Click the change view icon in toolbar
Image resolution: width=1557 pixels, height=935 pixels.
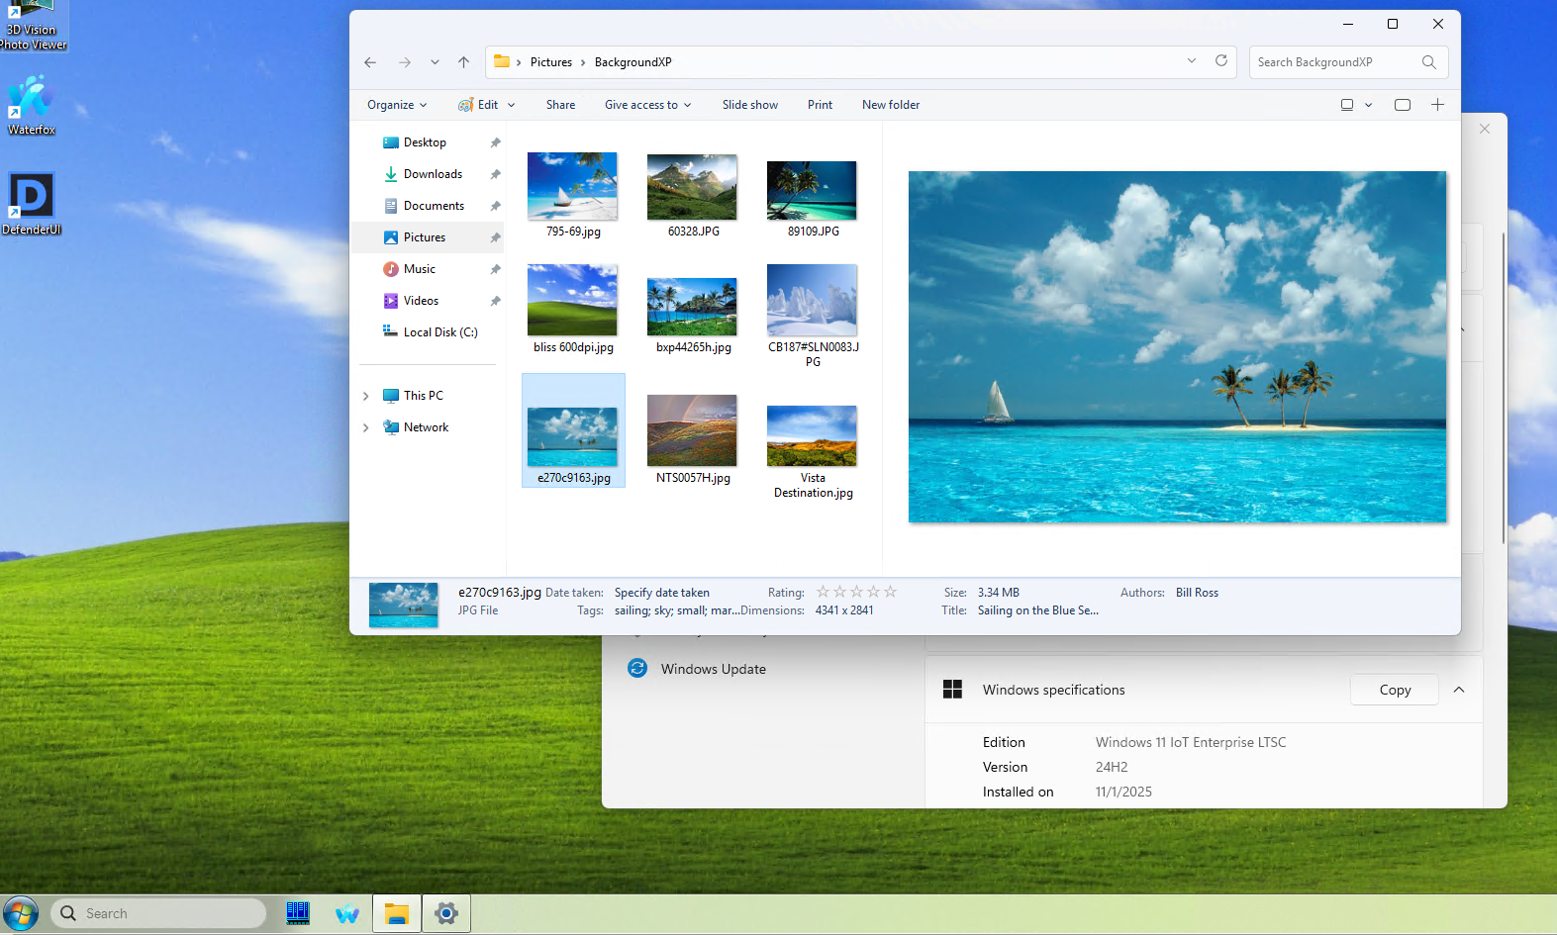point(1347,105)
